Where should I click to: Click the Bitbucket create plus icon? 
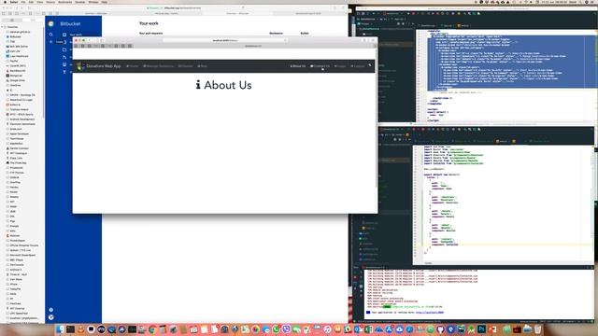click(50, 42)
